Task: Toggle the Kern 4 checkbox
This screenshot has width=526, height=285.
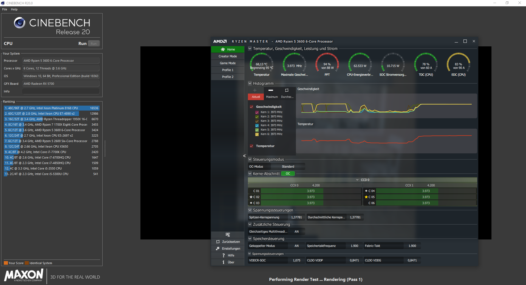Action: click(x=257, y=125)
